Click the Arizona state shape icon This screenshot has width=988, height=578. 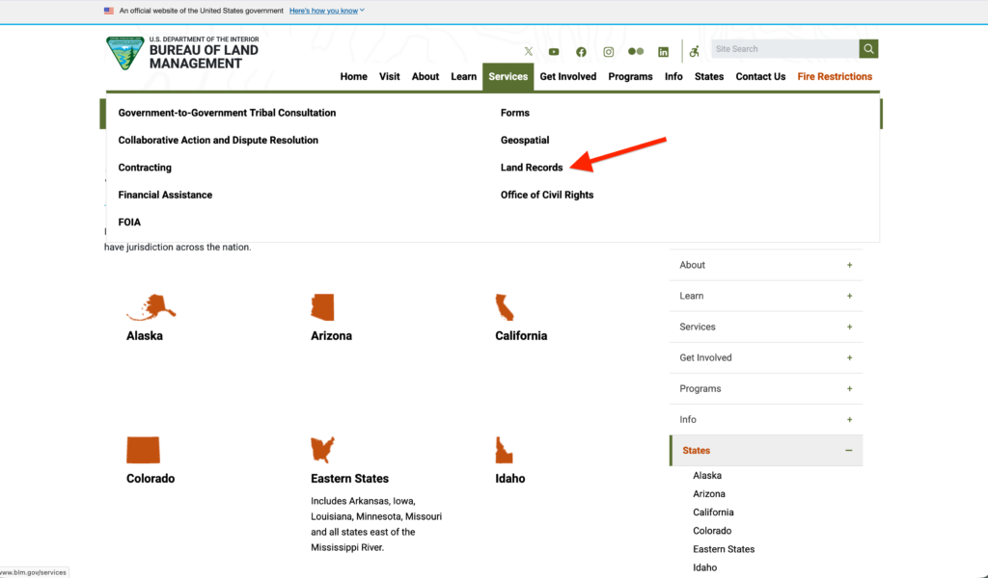(322, 307)
